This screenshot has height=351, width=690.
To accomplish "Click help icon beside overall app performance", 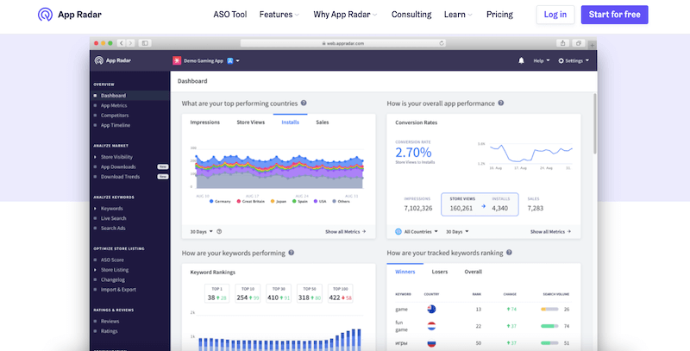I will click(501, 103).
